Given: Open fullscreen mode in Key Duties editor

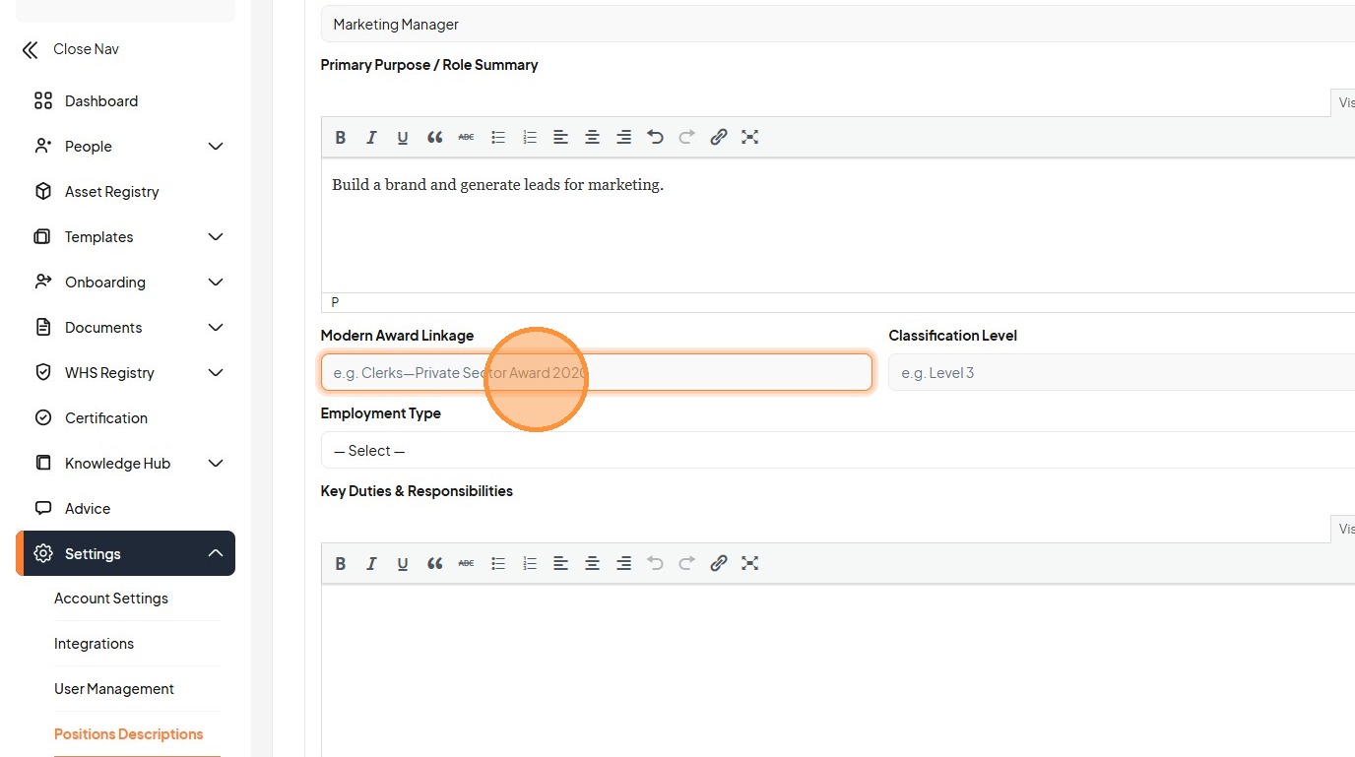Looking at the screenshot, I should click(750, 564).
